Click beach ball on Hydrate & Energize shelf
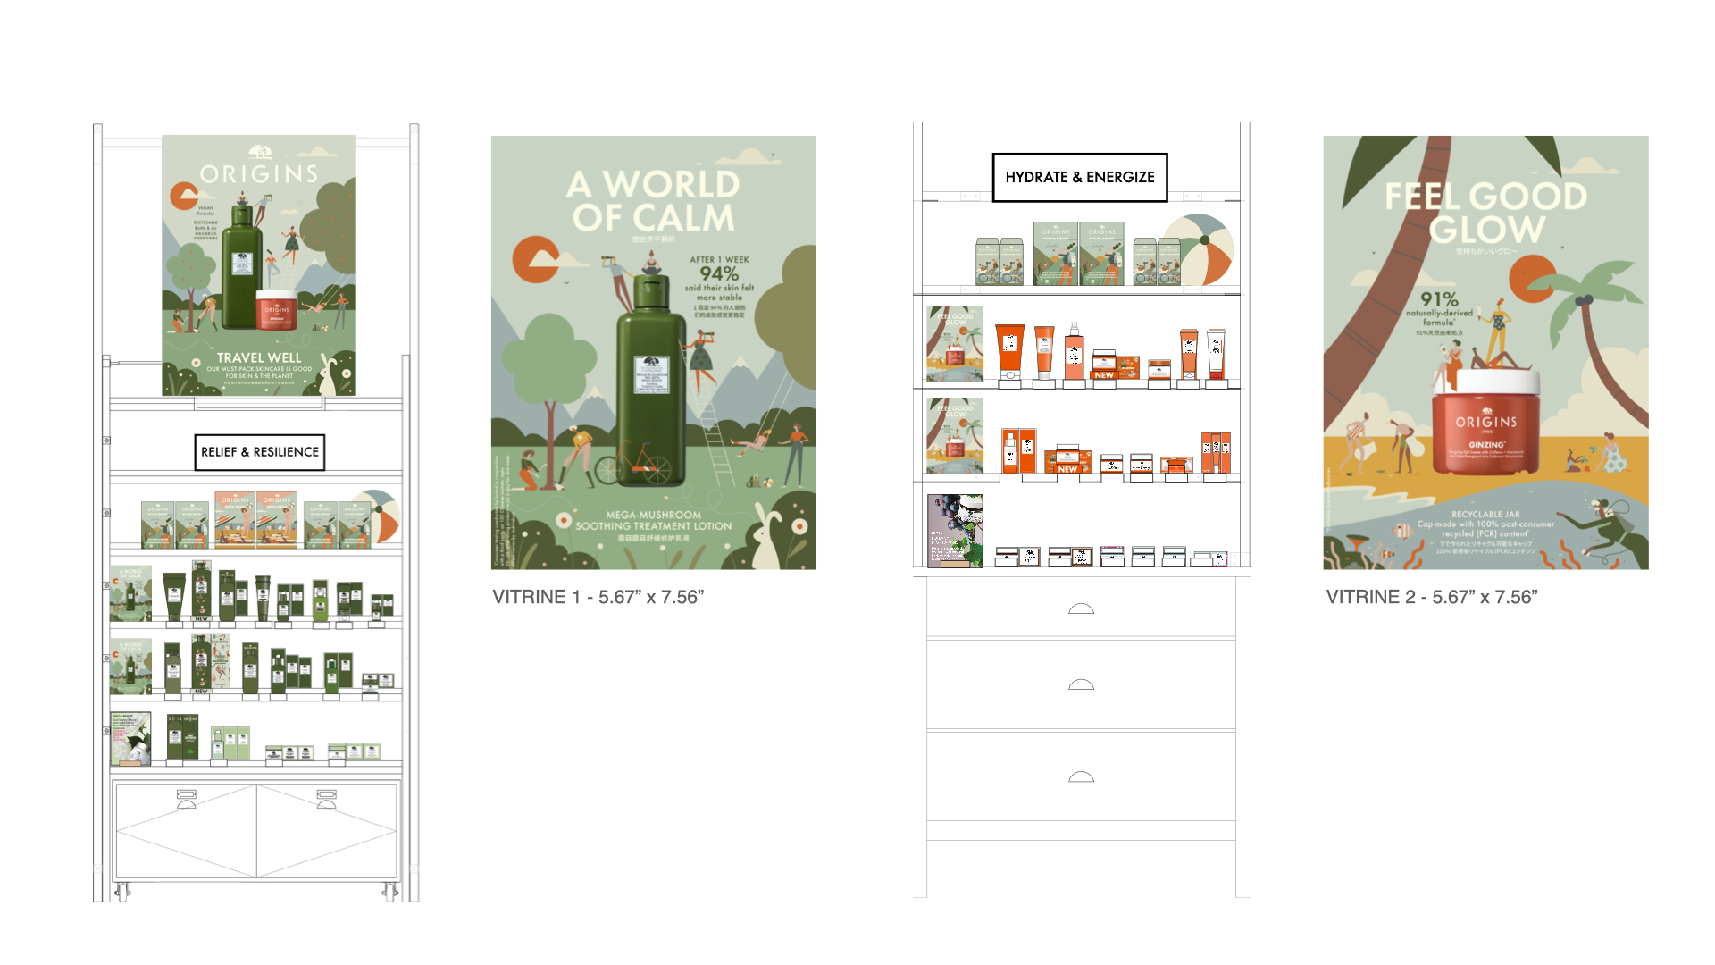The height and width of the screenshot is (965, 1715). 1204,249
